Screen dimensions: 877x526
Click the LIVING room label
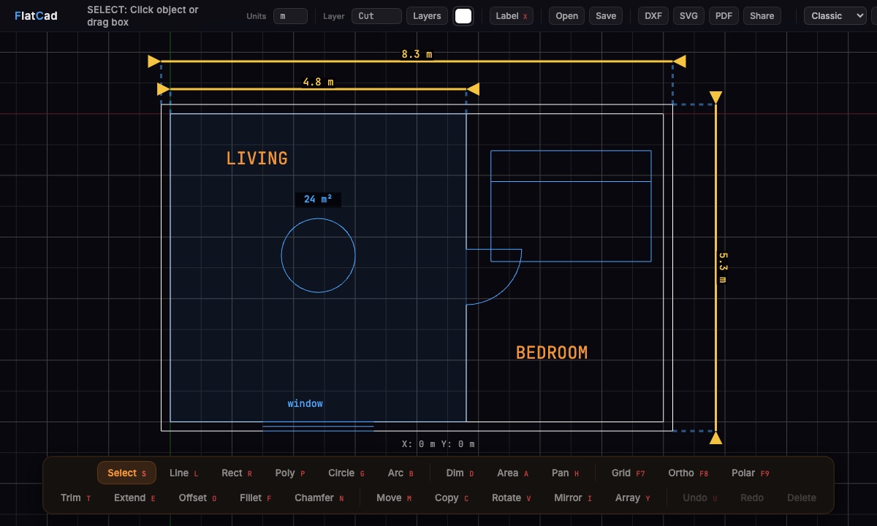tap(257, 159)
